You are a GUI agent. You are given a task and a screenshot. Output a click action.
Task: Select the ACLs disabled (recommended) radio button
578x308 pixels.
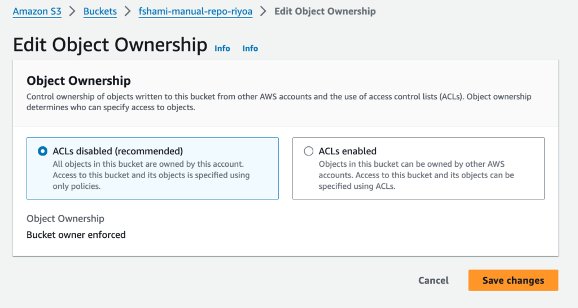click(42, 151)
